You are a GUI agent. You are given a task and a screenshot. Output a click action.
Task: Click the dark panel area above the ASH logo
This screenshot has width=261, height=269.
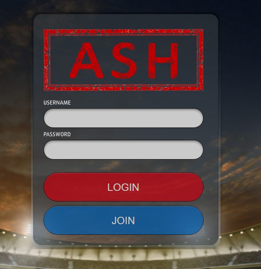(x=126, y=21)
